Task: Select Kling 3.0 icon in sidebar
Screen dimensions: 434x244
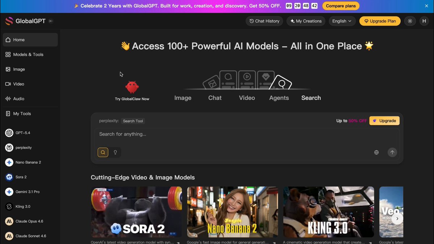Action: tap(9, 206)
